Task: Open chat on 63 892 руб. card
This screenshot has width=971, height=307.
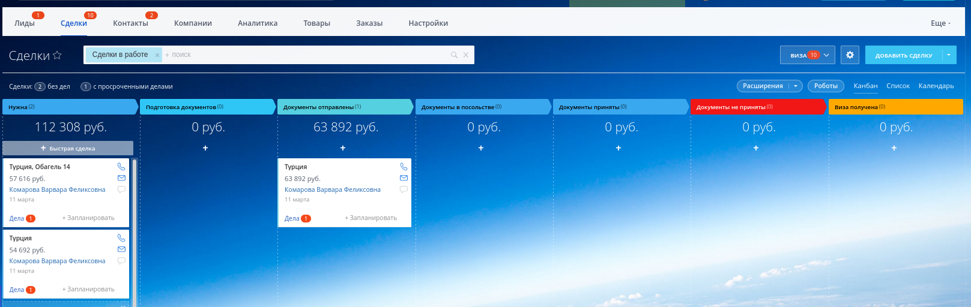Action: (x=404, y=189)
